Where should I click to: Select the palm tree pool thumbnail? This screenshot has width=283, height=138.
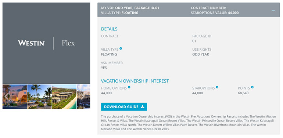click(40, 97)
